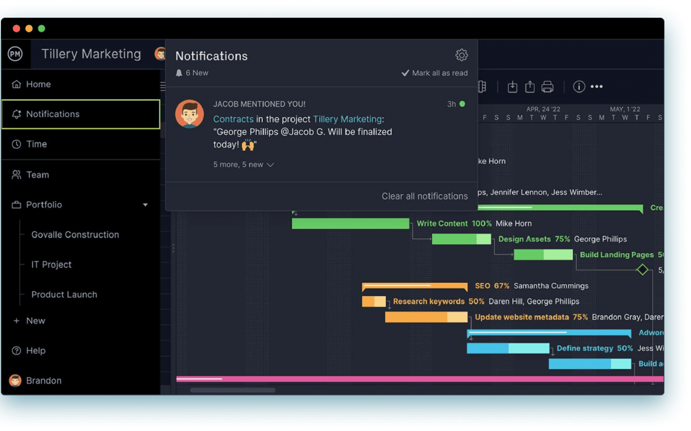Click the ellipsis for more Gantt options
Image resolution: width=691 pixels, height=431 pixels.
[x=597, y=87]
